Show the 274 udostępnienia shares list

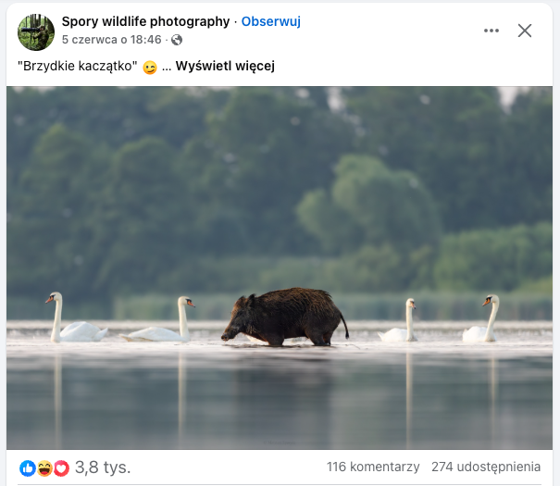486,467
